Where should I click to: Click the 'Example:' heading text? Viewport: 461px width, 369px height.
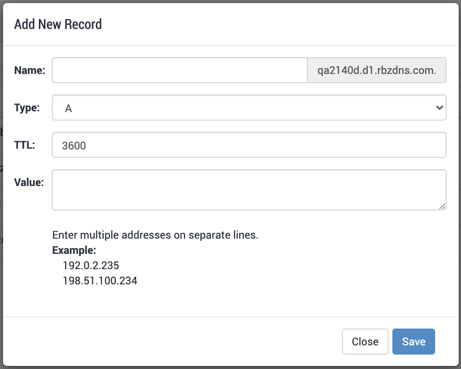(x=74, y=250)
